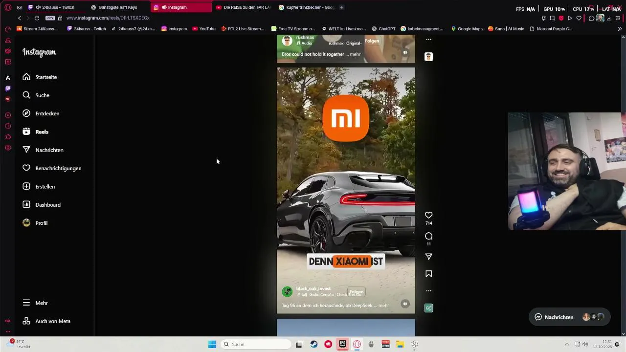Go to Entdecken explore page
This screenshot has width=626, height=352.
pos(41,113)
